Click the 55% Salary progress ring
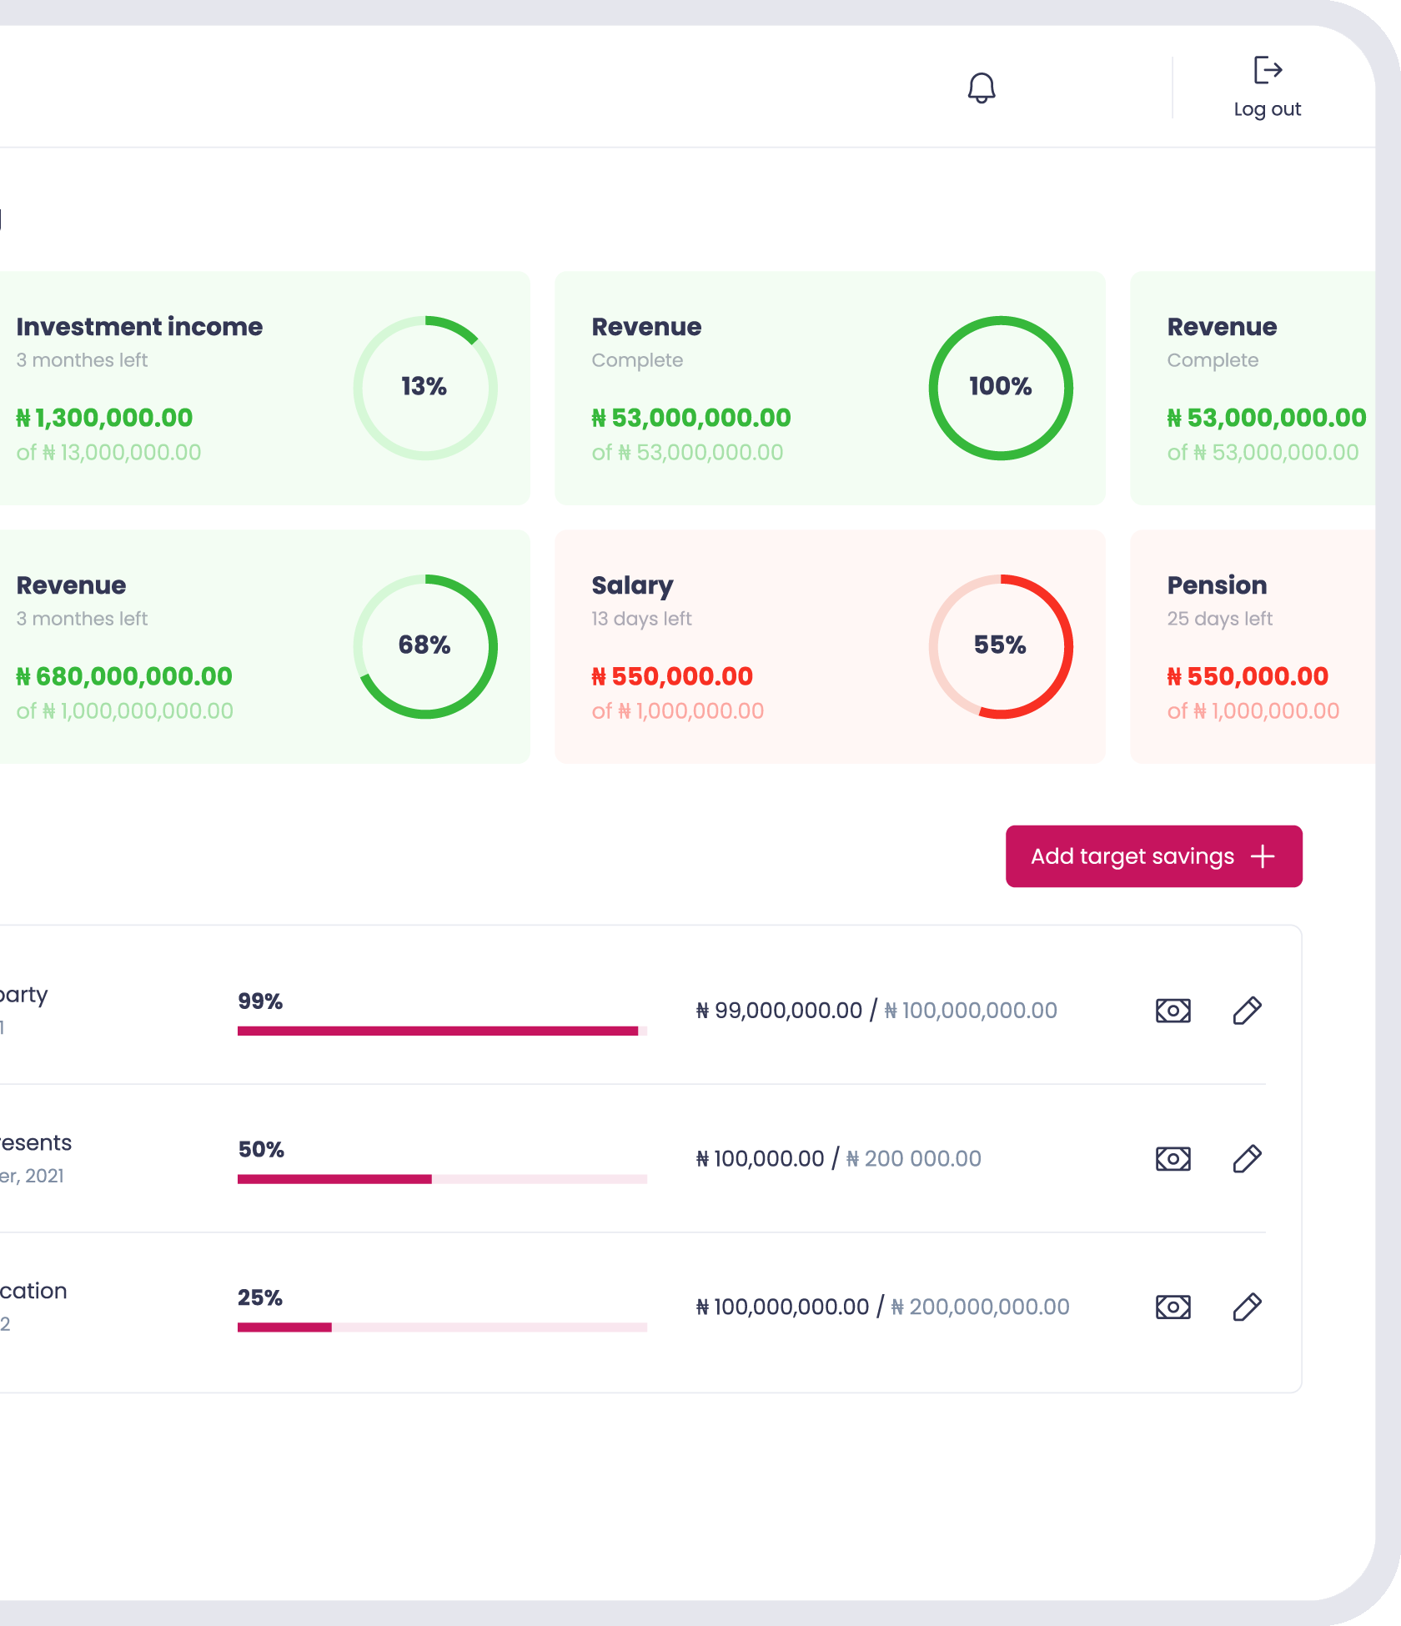This screenshot has height=1626, width=1401. [1001, 646]
